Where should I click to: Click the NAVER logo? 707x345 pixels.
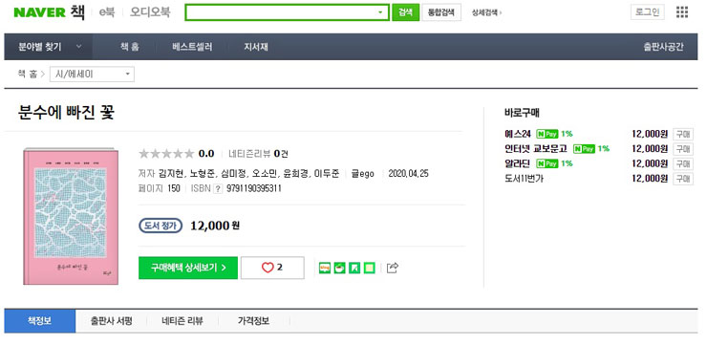39,12
